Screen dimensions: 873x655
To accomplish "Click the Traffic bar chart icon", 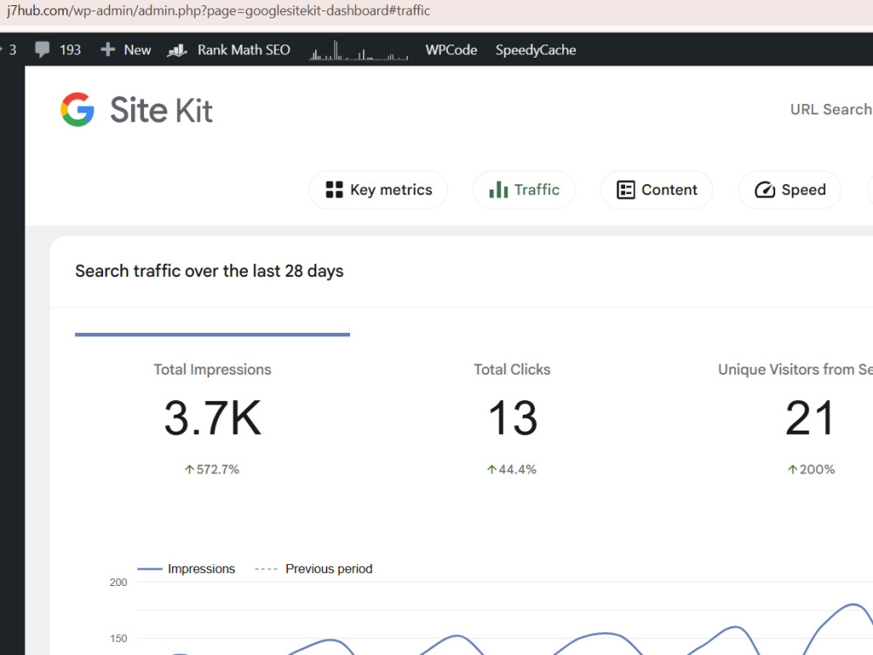I will [498, 190].
